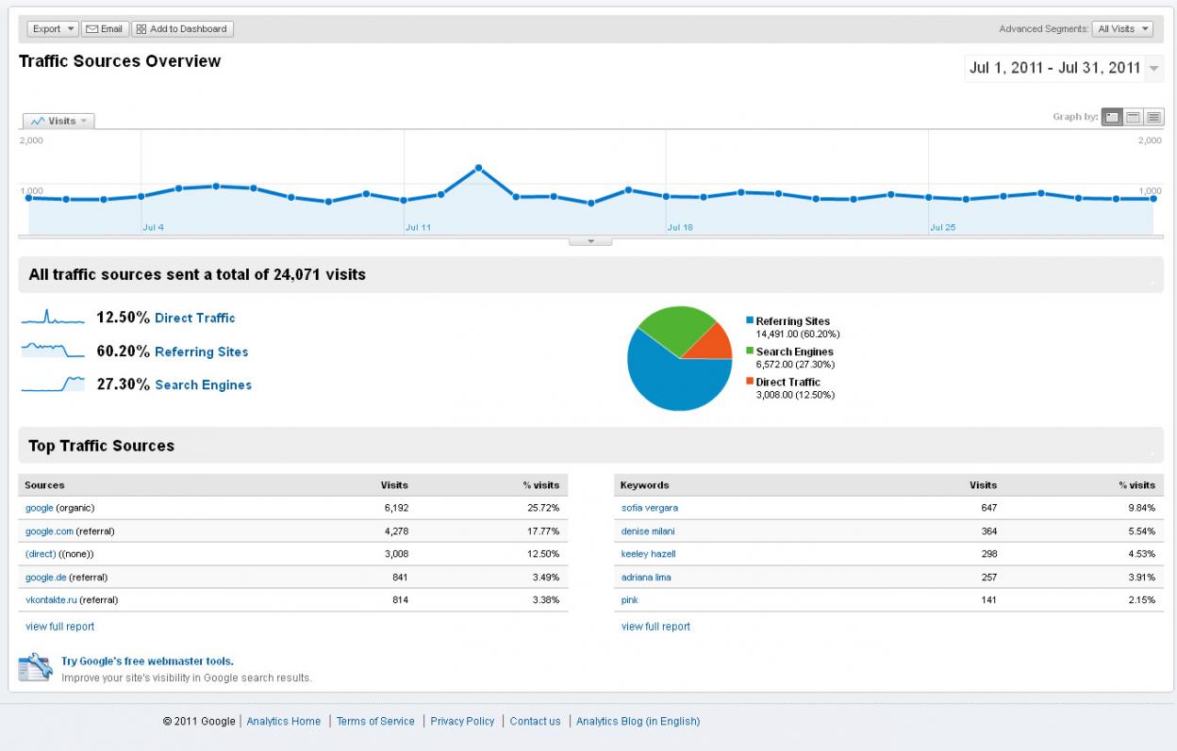This screenshot has height=751, width=1177.
Task: Click Direct Traffic sparkline icon
Action: [53, 318]
